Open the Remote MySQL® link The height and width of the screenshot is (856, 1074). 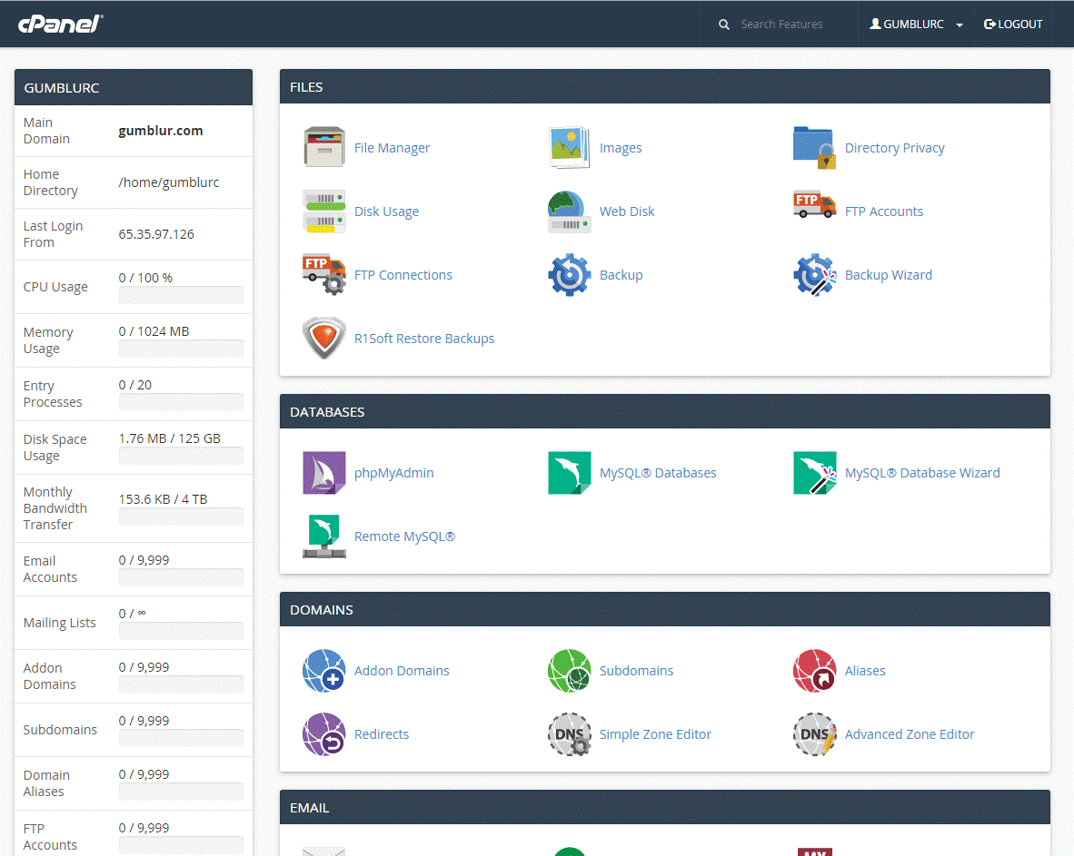pyautogui.click(x=404, y=536)
